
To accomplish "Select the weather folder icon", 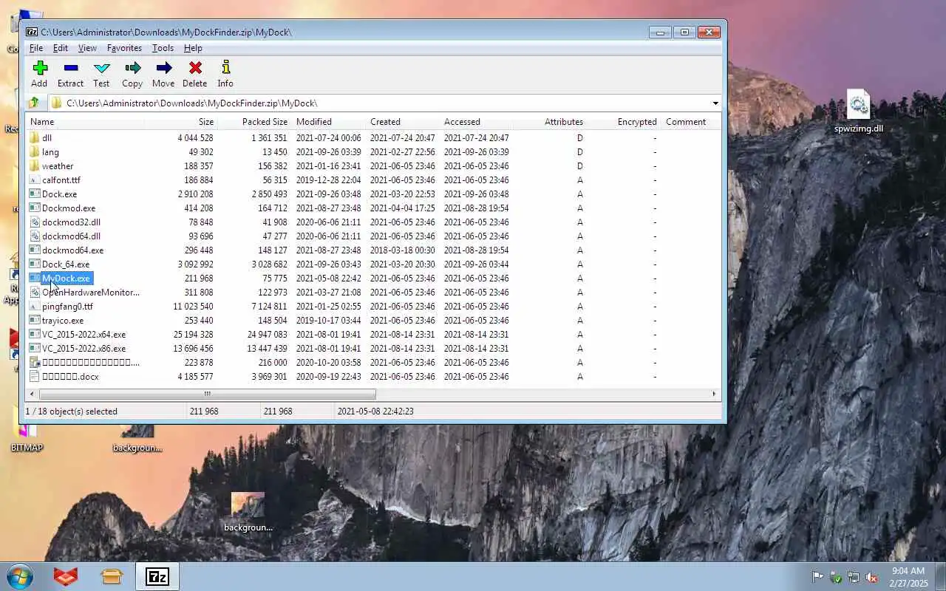I will click(34, 165).
